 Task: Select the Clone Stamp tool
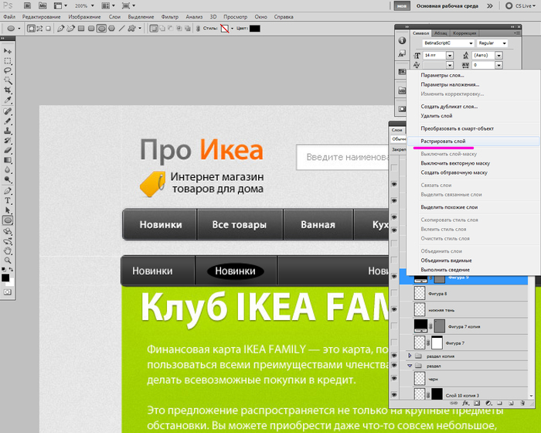8,131
